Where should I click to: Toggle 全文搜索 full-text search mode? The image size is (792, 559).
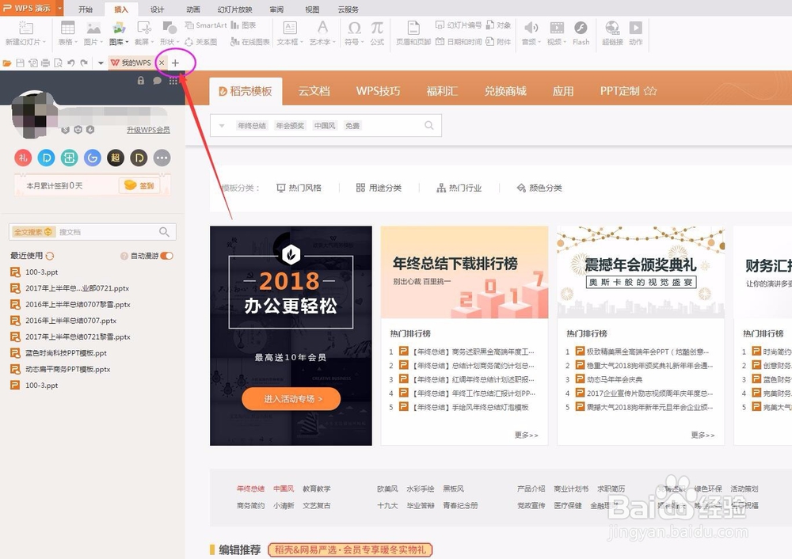pyautogui.click(x=30, y=231)
